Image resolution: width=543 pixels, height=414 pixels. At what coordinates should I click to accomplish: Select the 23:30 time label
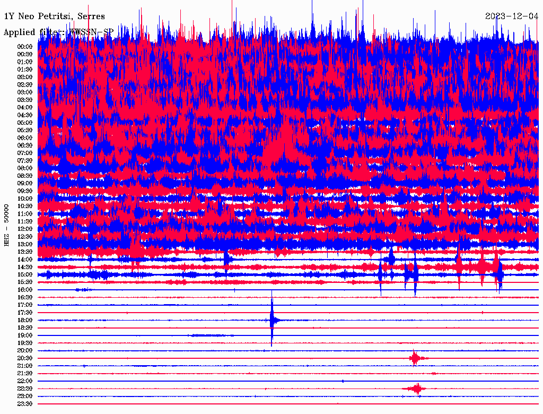click(25, 404)
